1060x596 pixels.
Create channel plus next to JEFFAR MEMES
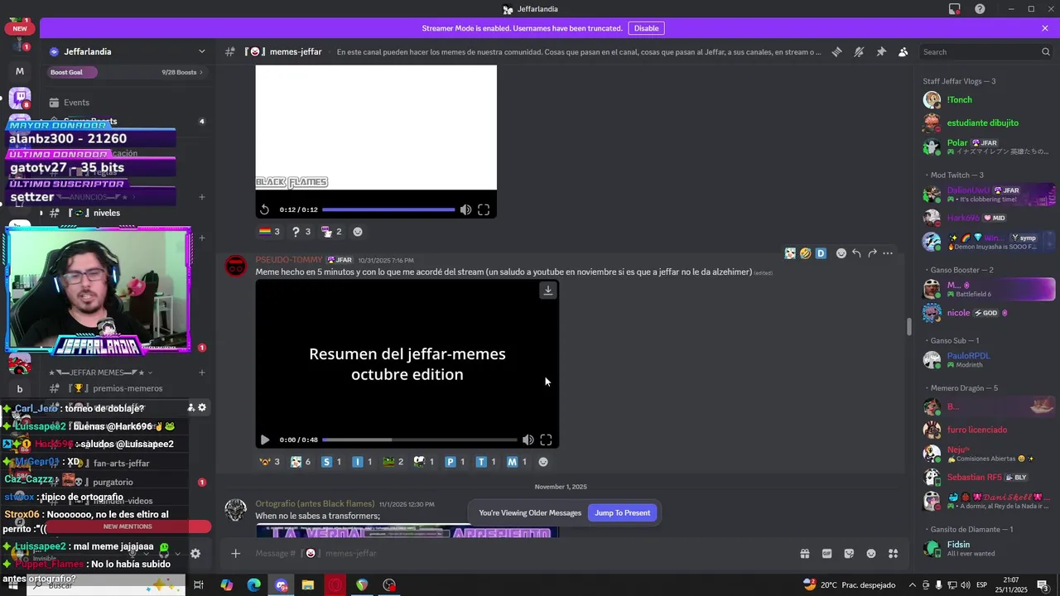pyautogui.click(x=201, y=372)
